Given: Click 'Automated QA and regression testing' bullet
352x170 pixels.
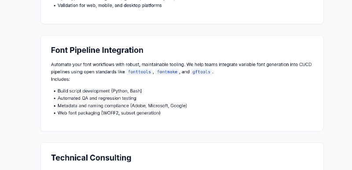Looking at the screenshot, I should click(x=97, y=98).
